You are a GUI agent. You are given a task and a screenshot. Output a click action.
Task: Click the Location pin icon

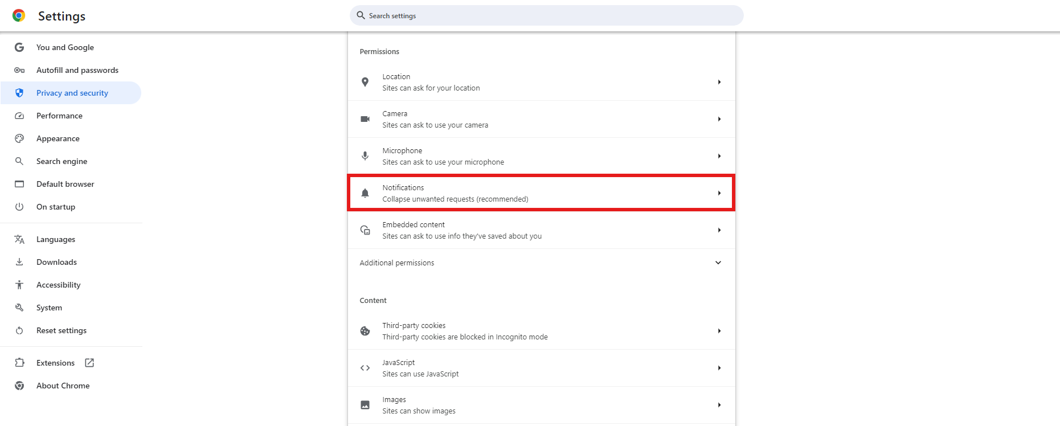tap(365, 82)
